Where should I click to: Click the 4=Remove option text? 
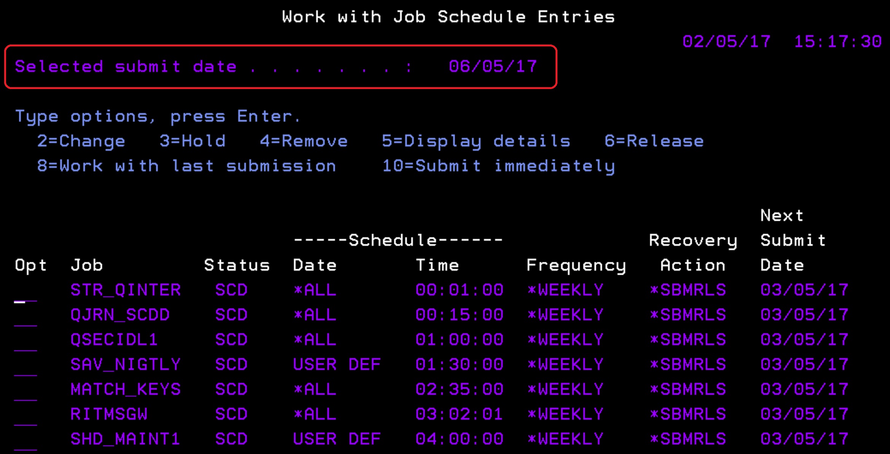[304, 141]
